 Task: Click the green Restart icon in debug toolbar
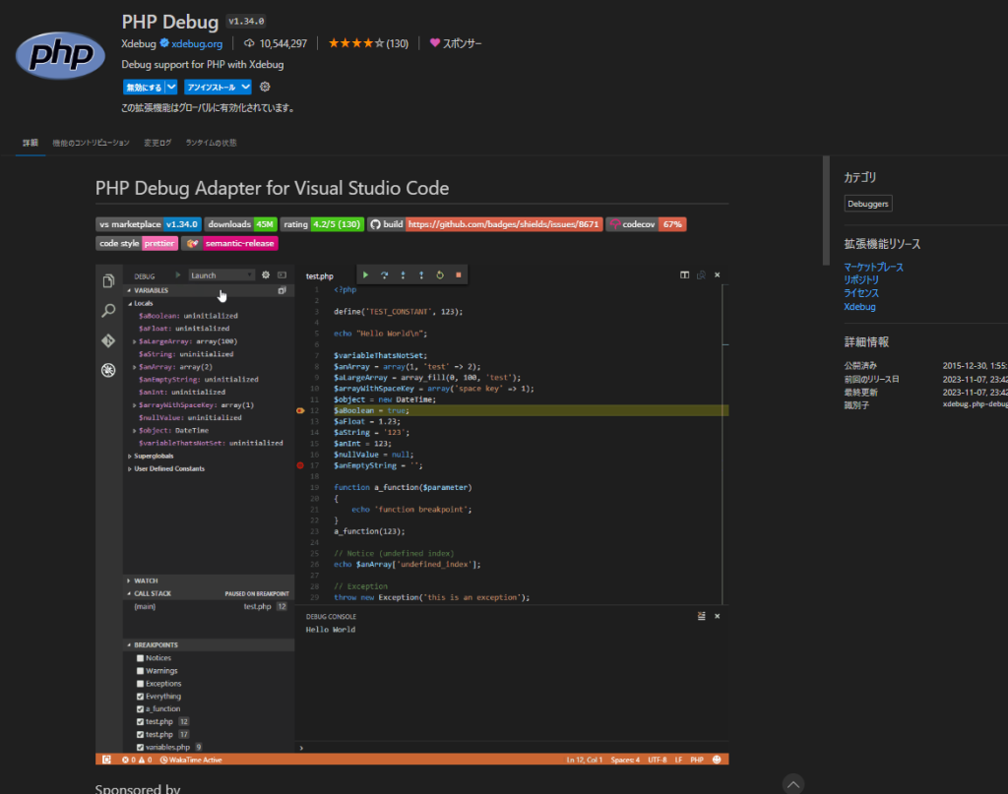click(x=440, y=275)
